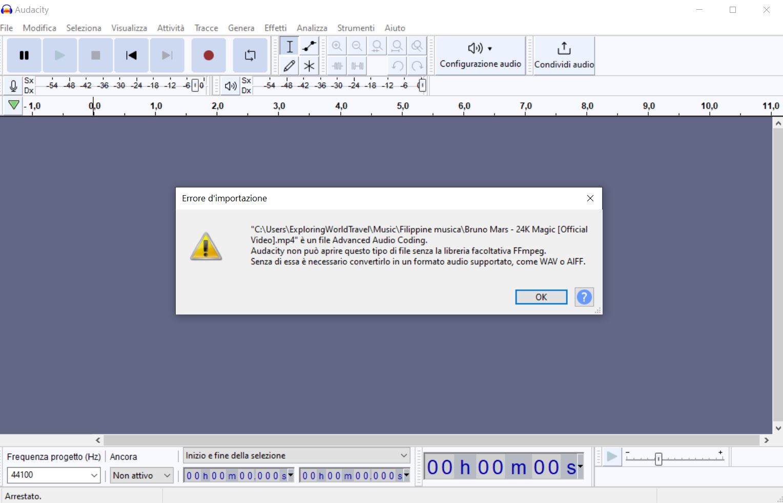Screen dimensions: 783x503
Task: Open the Attività menu
Action: 171,28
